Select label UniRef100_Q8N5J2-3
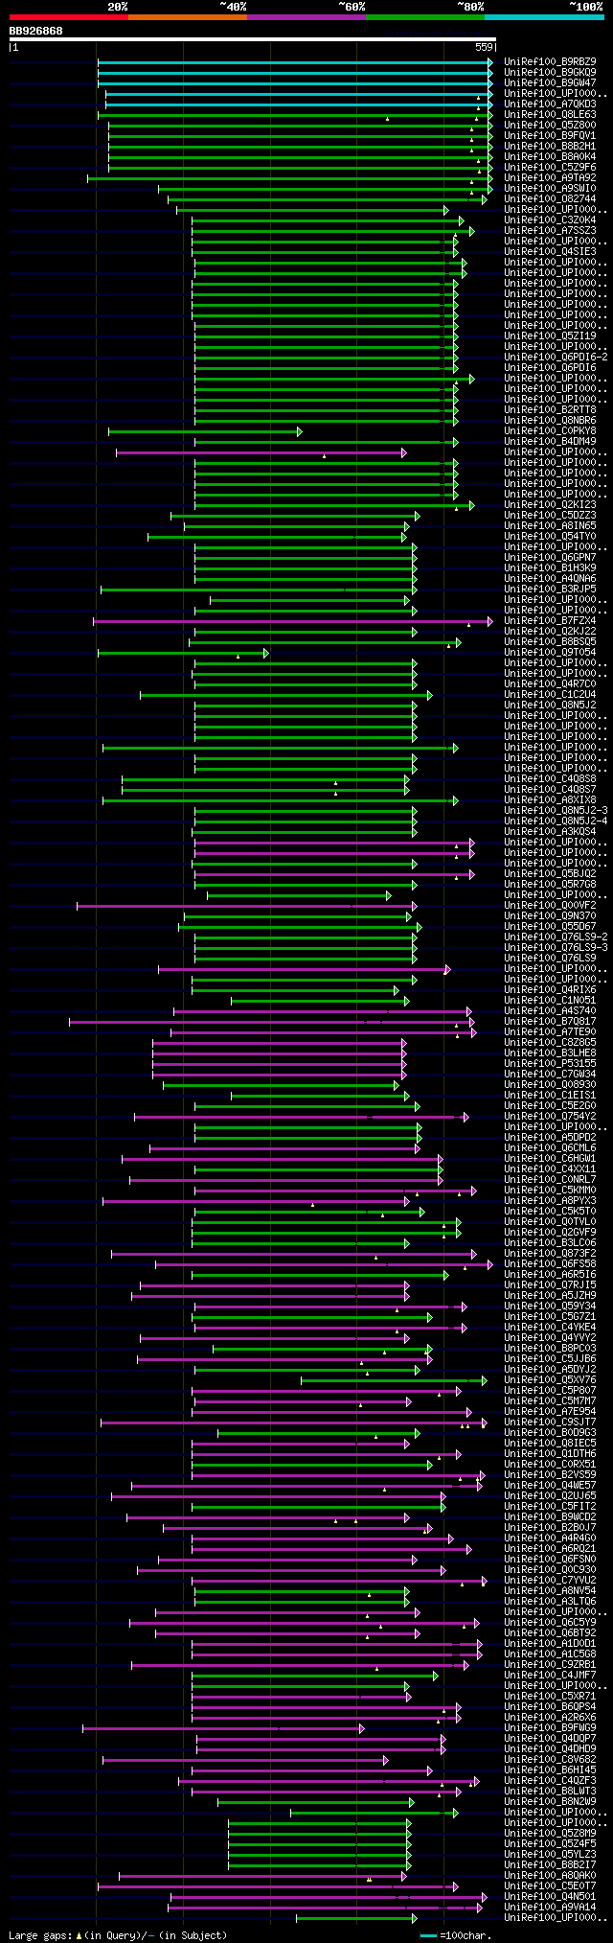This screenshot has width=613, height=1943. (556, 810)
